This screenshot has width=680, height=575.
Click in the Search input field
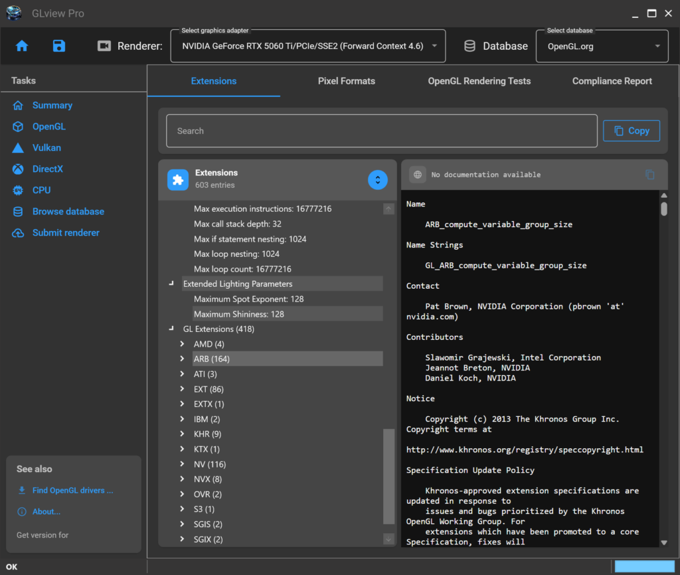(x=381, y=131)
